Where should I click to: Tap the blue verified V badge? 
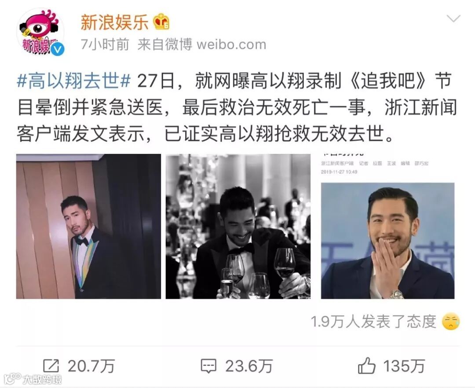[57, 49]
